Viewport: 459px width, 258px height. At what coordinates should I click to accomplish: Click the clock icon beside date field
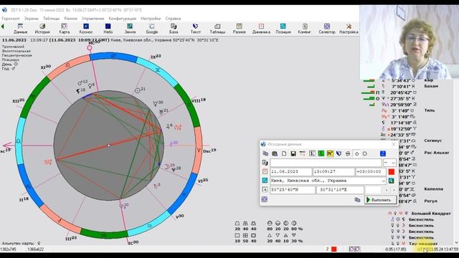pos(265,172)
